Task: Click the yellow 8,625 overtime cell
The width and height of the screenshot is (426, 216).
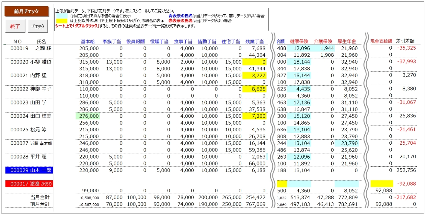Action: 254,89
